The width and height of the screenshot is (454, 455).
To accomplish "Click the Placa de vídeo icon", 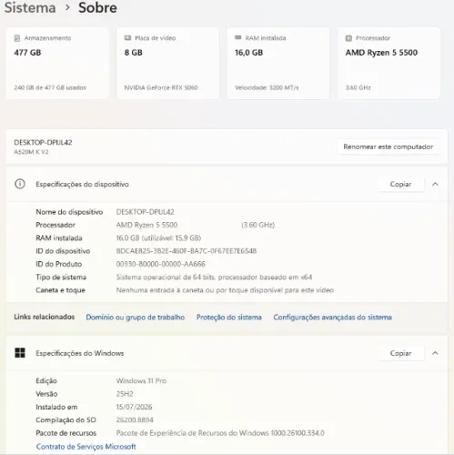I will click(127, 38).
